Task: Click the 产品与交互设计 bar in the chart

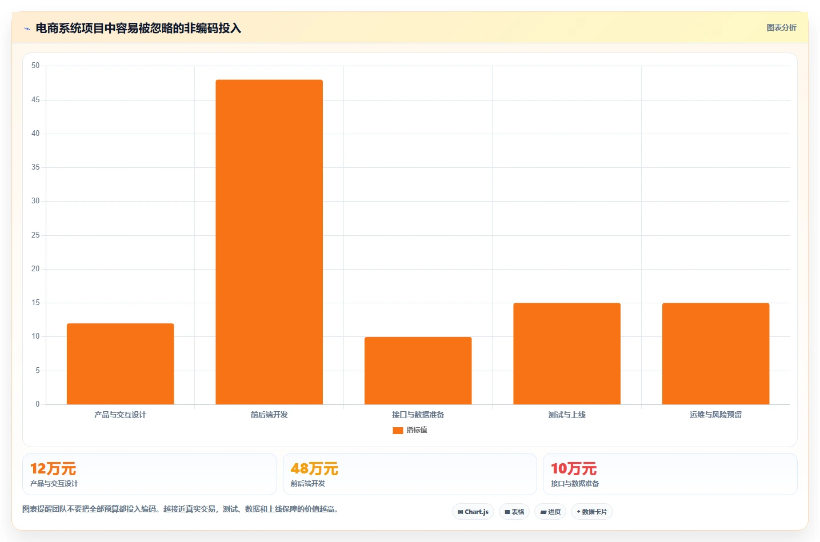Action: [x=121, y=364]
